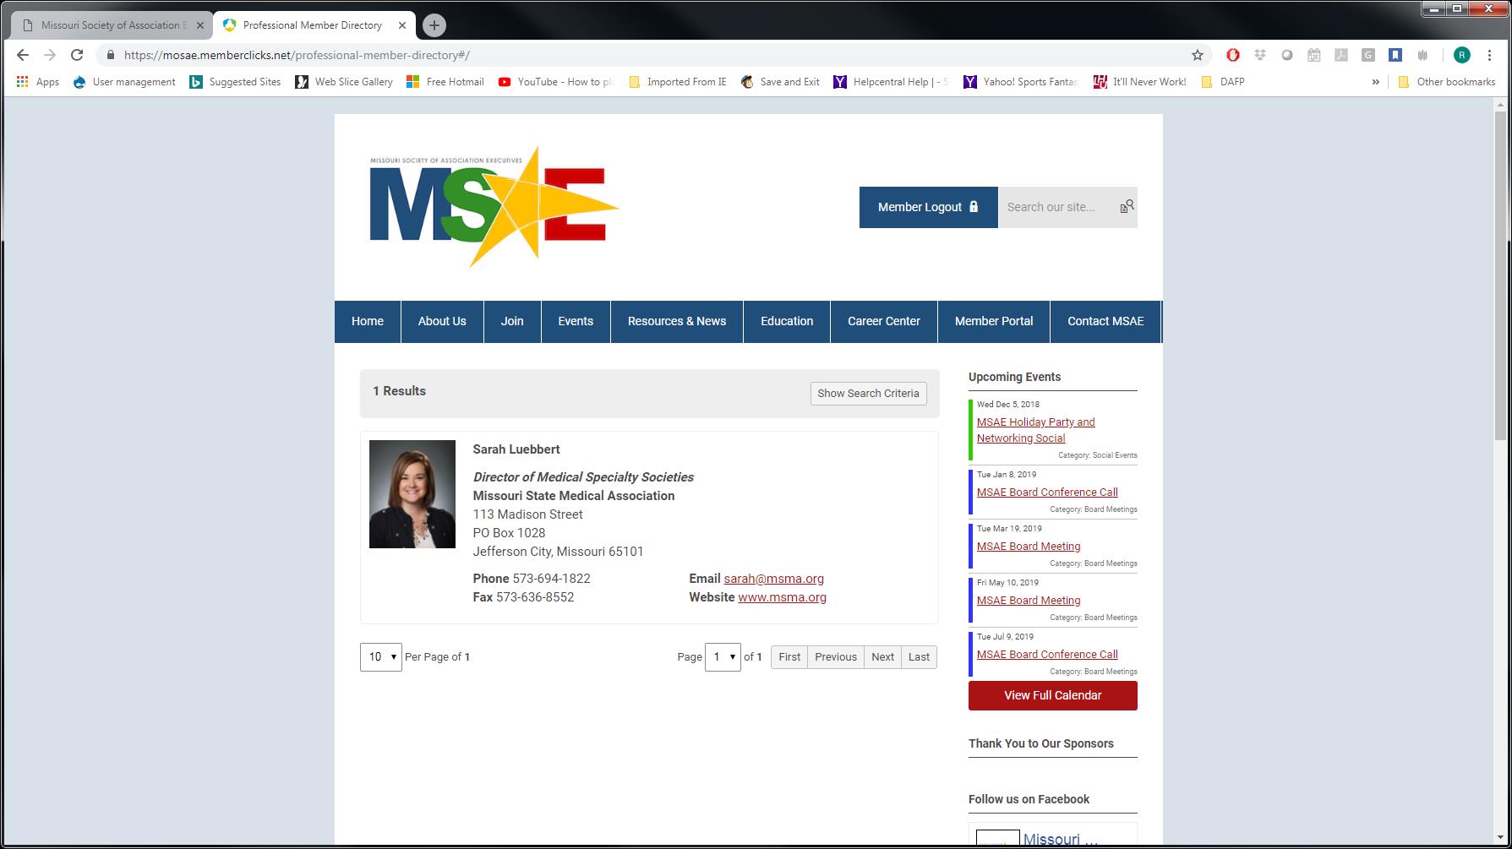The height and width of the screenshot is (849, 1512).
Task: Click into the Search our site field
Action: (x=1056, y=207)
